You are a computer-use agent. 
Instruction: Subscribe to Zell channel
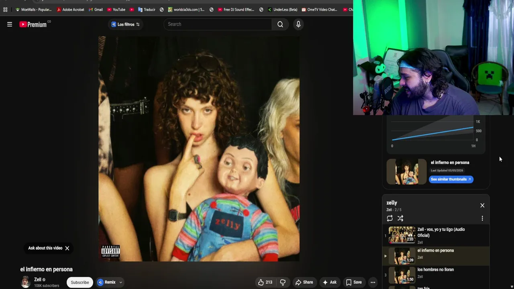pos(80,283)
